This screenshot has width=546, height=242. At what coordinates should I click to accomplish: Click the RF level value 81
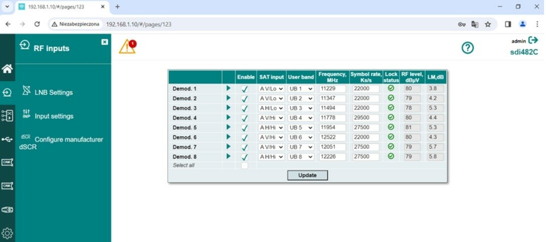412,127
